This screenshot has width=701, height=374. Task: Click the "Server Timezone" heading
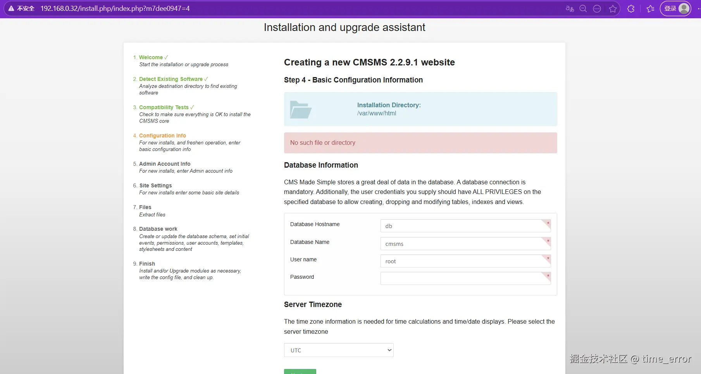(313, 304)
